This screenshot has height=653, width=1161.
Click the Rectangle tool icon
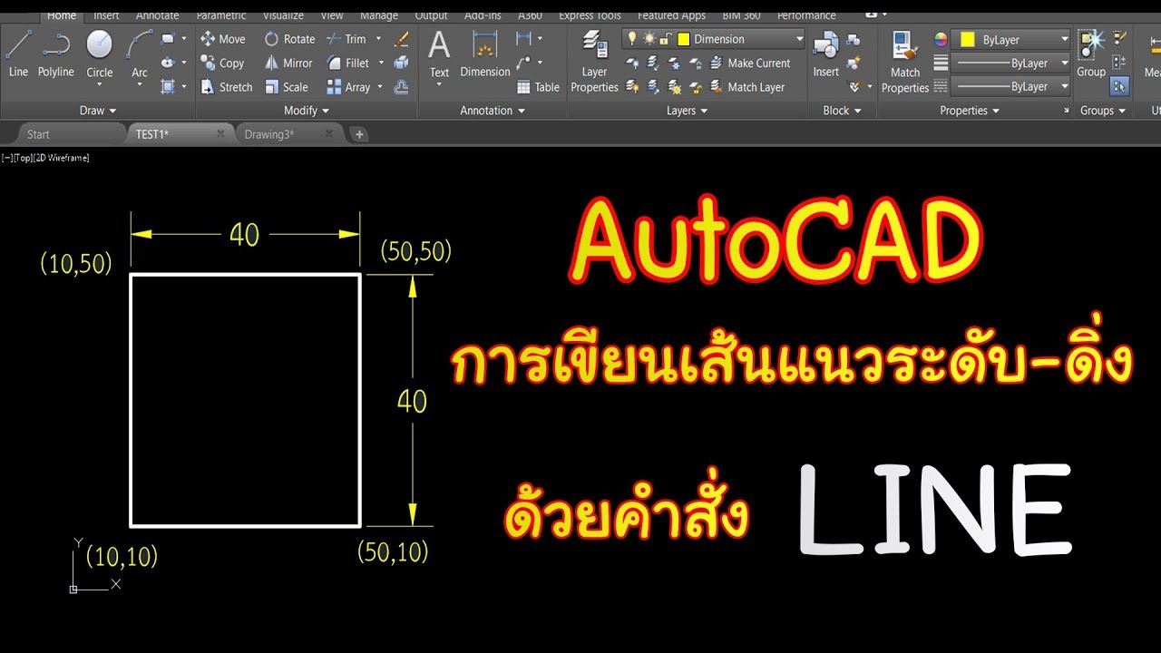pos(168,39)
